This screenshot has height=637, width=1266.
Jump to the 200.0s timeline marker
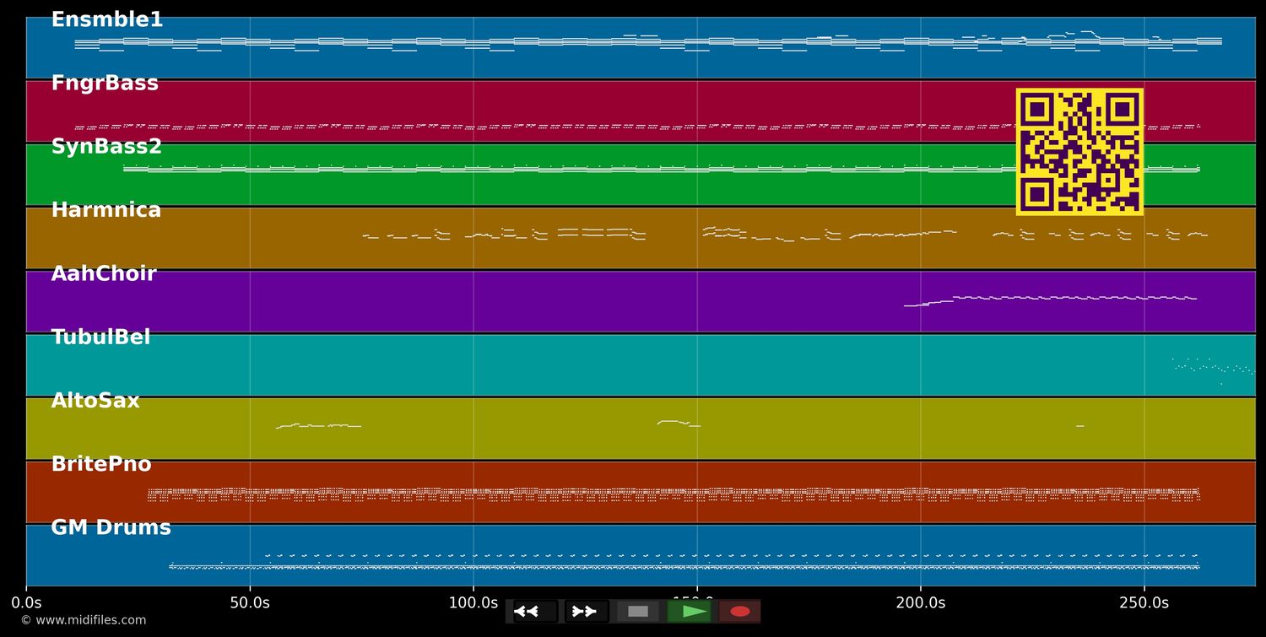[x=921, y=603]
